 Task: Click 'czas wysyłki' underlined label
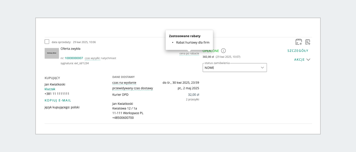pos(92,58)
